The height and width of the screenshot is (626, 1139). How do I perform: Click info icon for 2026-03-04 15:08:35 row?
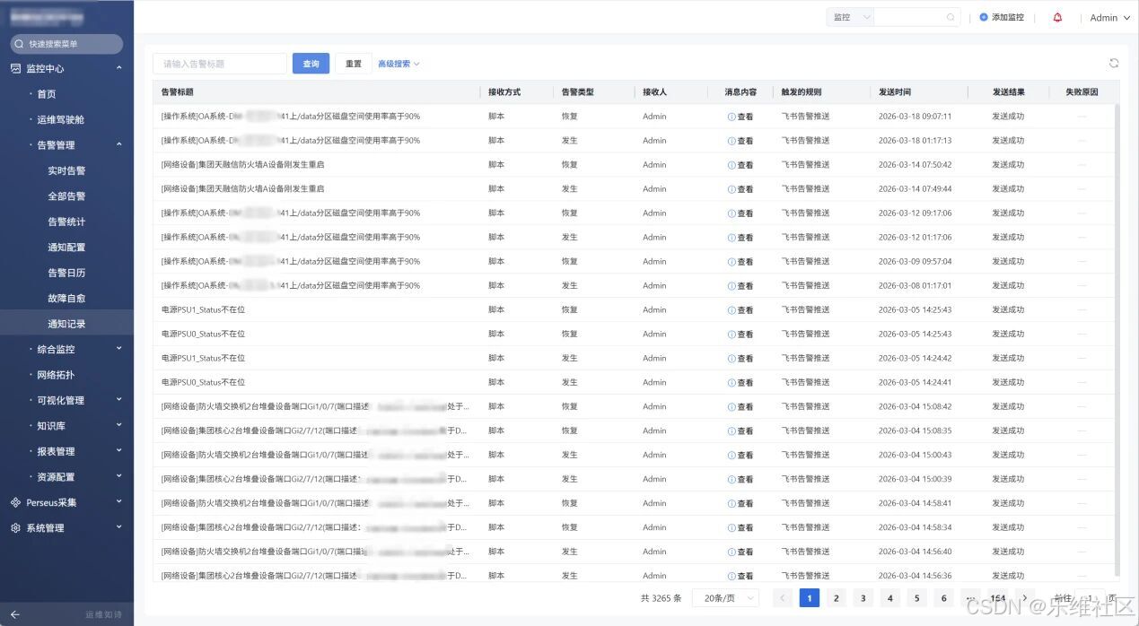[x=732, y=431]
